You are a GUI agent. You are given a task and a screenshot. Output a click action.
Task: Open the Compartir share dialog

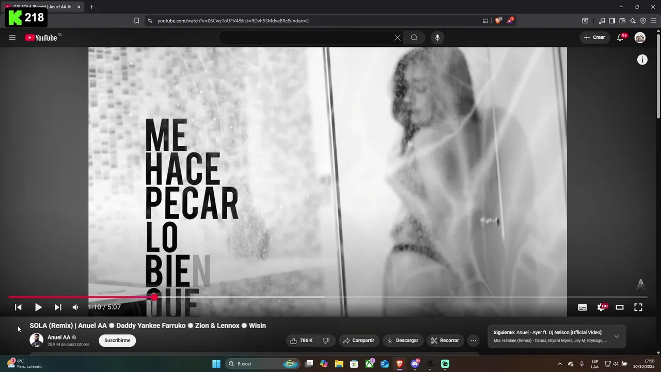tap(358, 340)
